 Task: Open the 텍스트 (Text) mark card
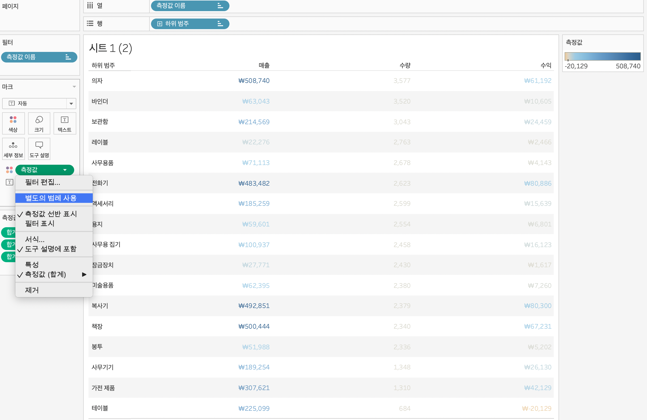(x=64, y=123)
